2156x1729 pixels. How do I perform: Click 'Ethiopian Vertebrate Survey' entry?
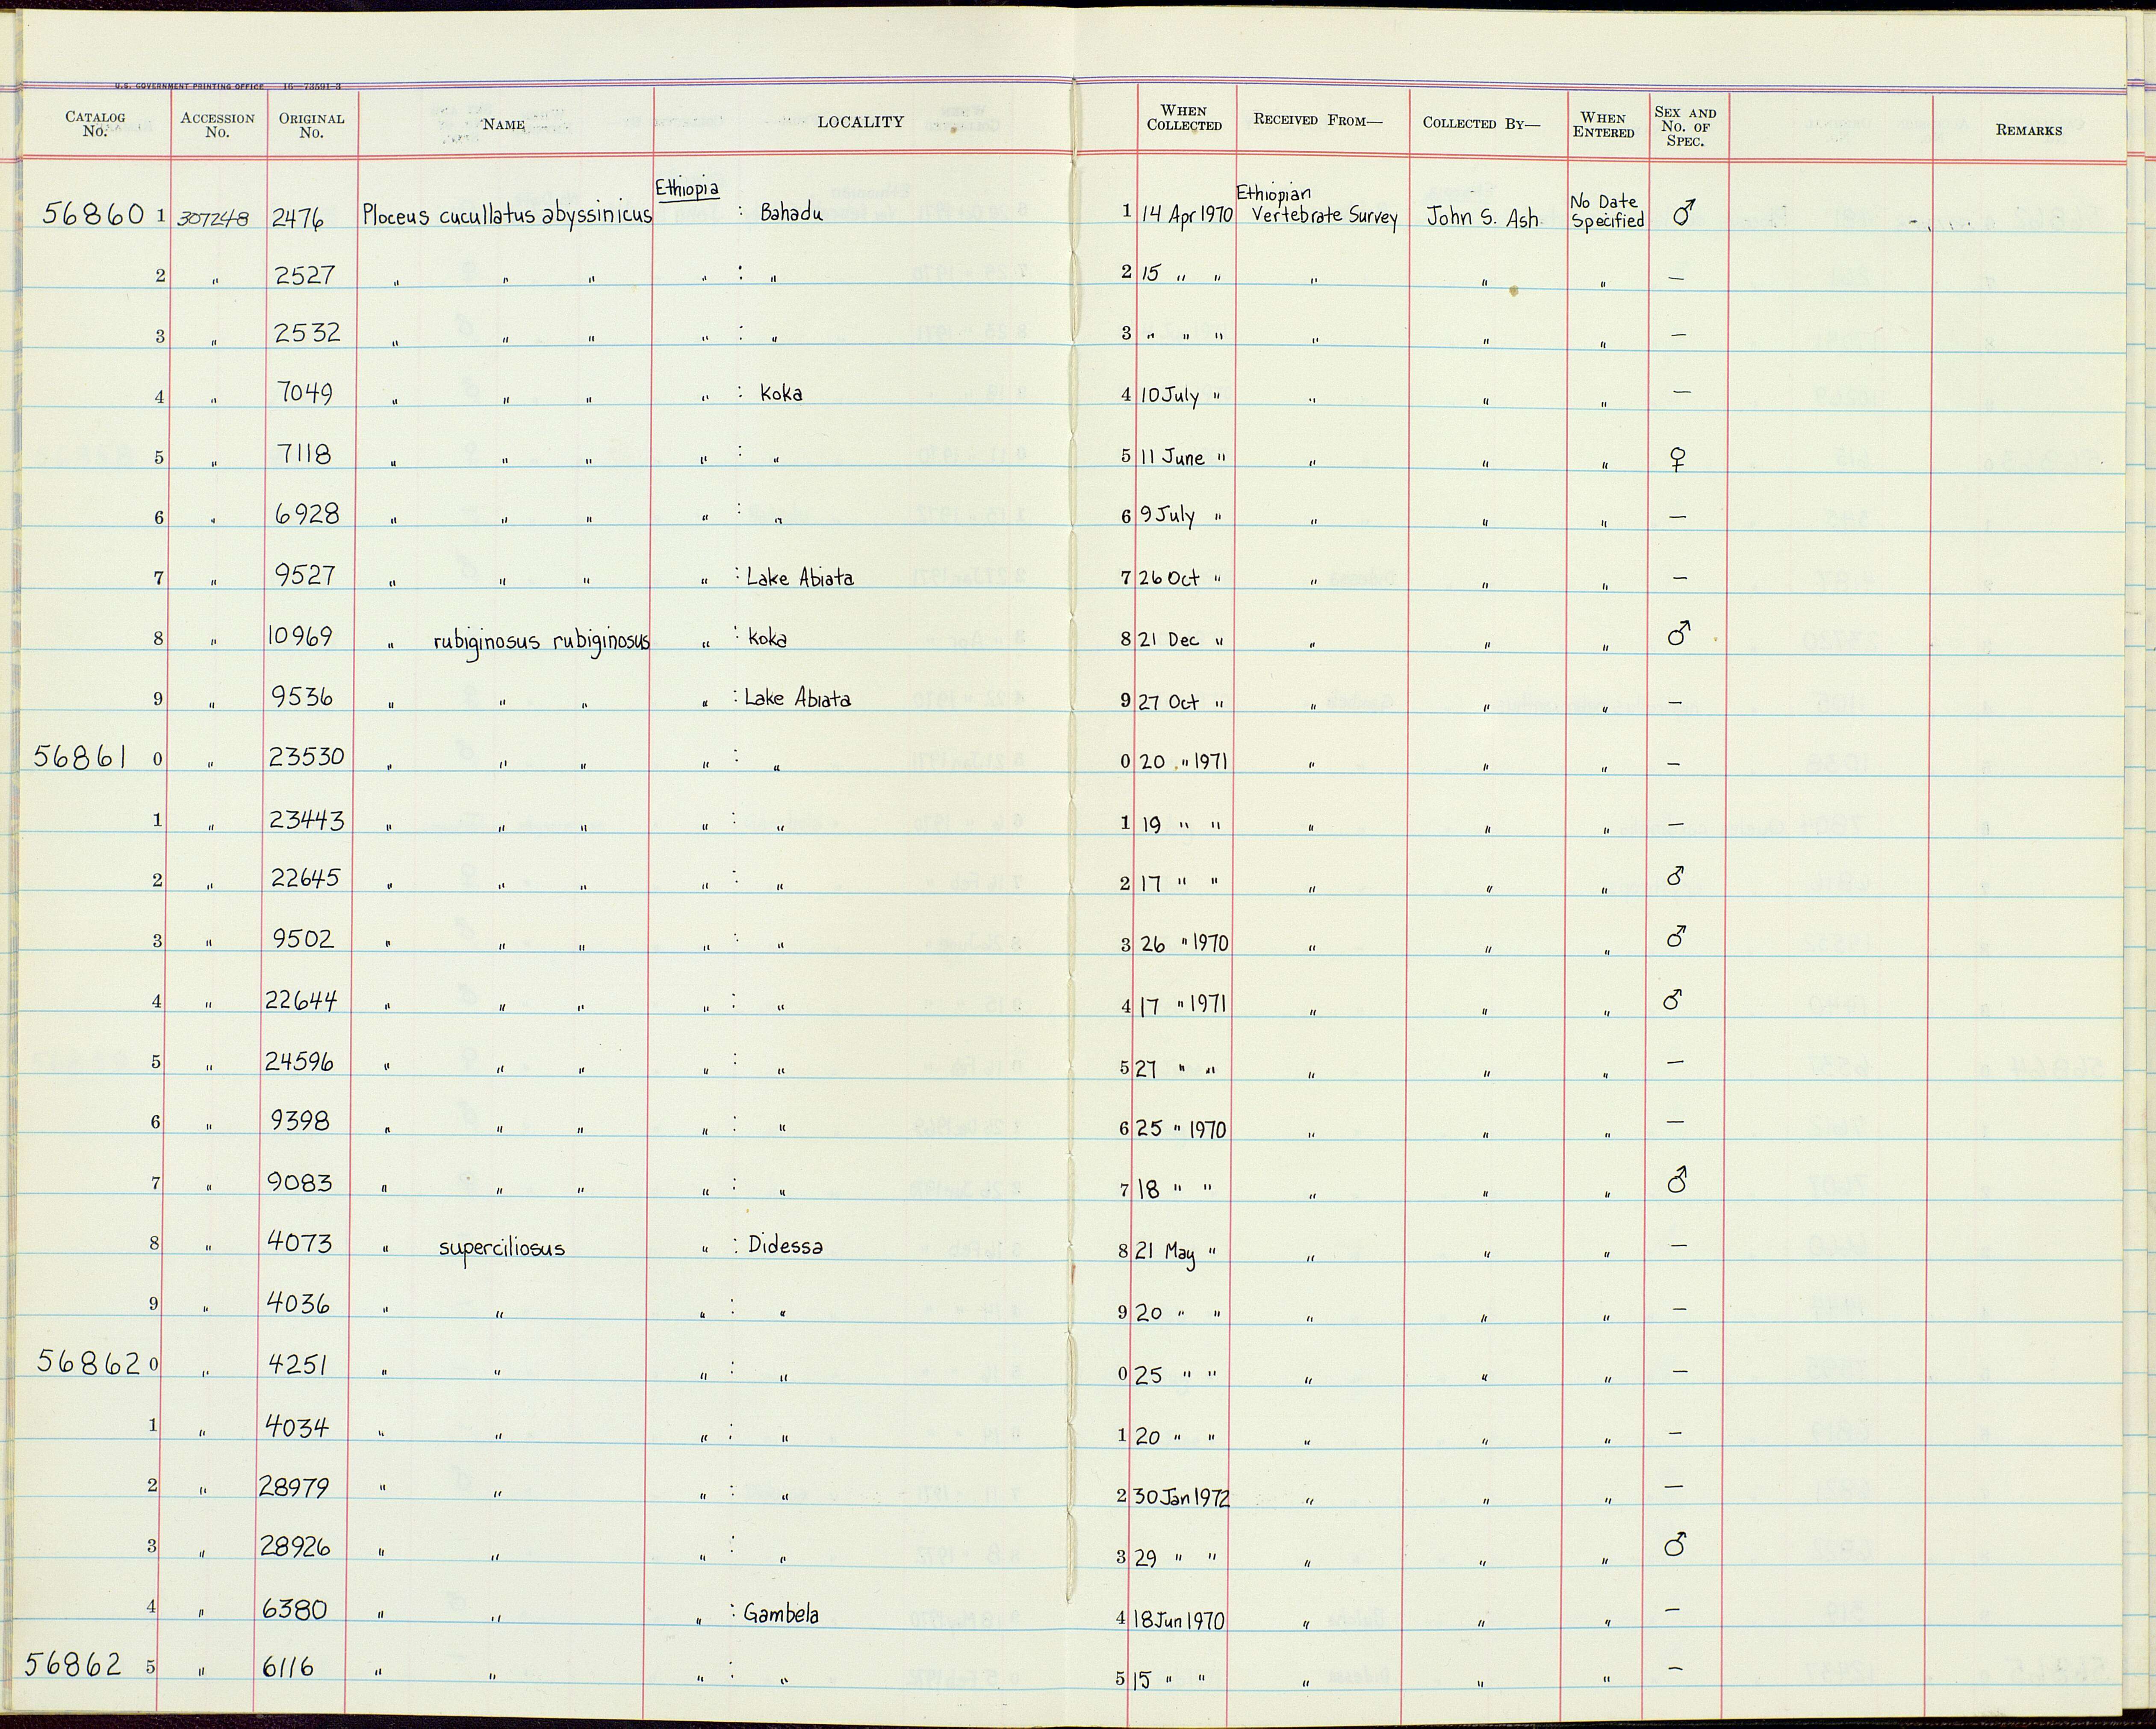pos(1317,206)
